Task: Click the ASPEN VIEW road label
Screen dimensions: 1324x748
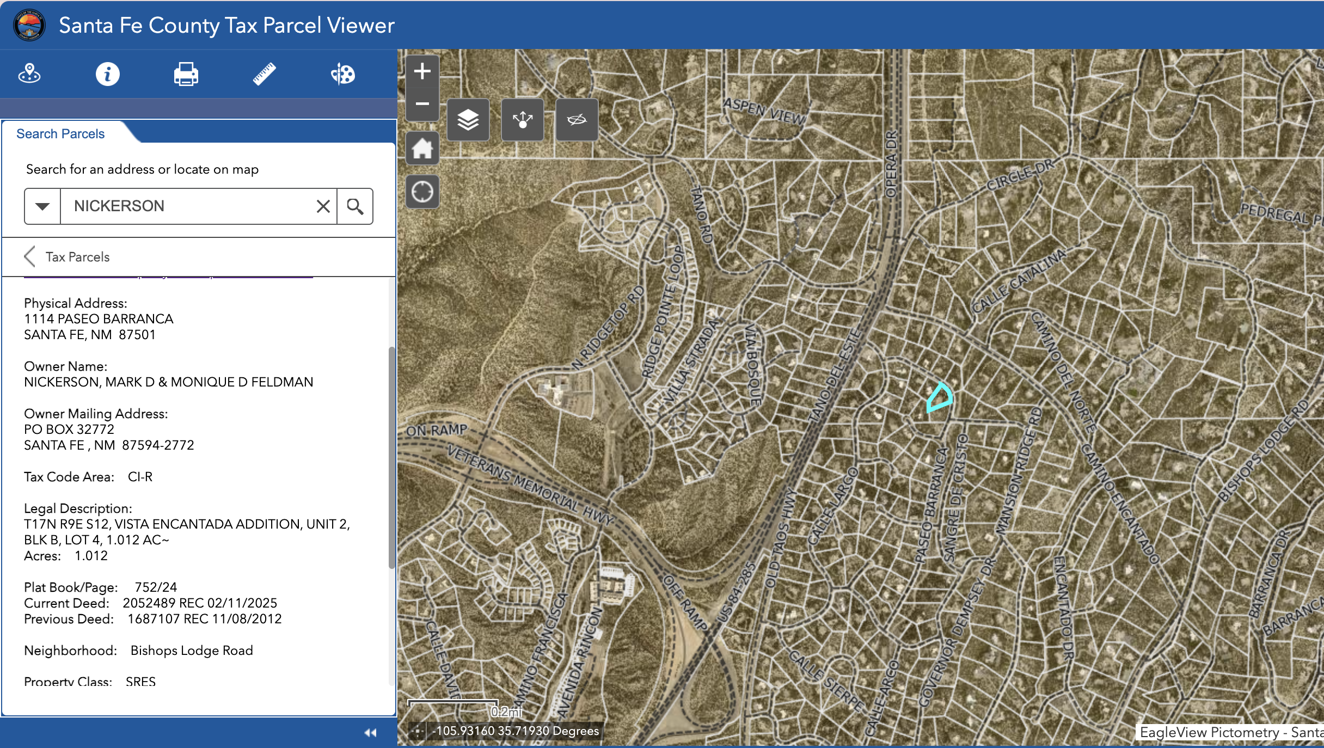Action: tap(764, 111)
